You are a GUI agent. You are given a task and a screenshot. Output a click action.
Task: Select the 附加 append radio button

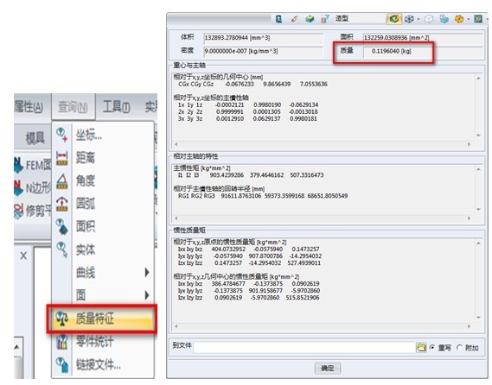click(x=459, y=347)
